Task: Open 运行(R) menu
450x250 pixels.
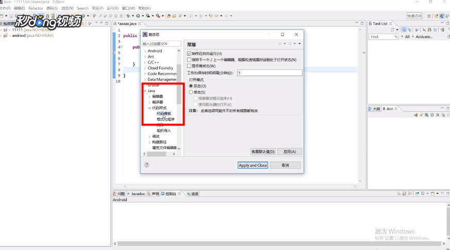Action: (x=112, y=8)
